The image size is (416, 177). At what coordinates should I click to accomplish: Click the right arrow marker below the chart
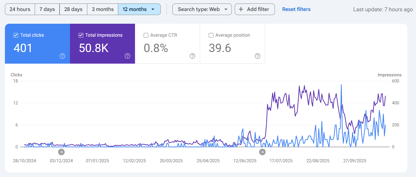click(x=262, y=152)
